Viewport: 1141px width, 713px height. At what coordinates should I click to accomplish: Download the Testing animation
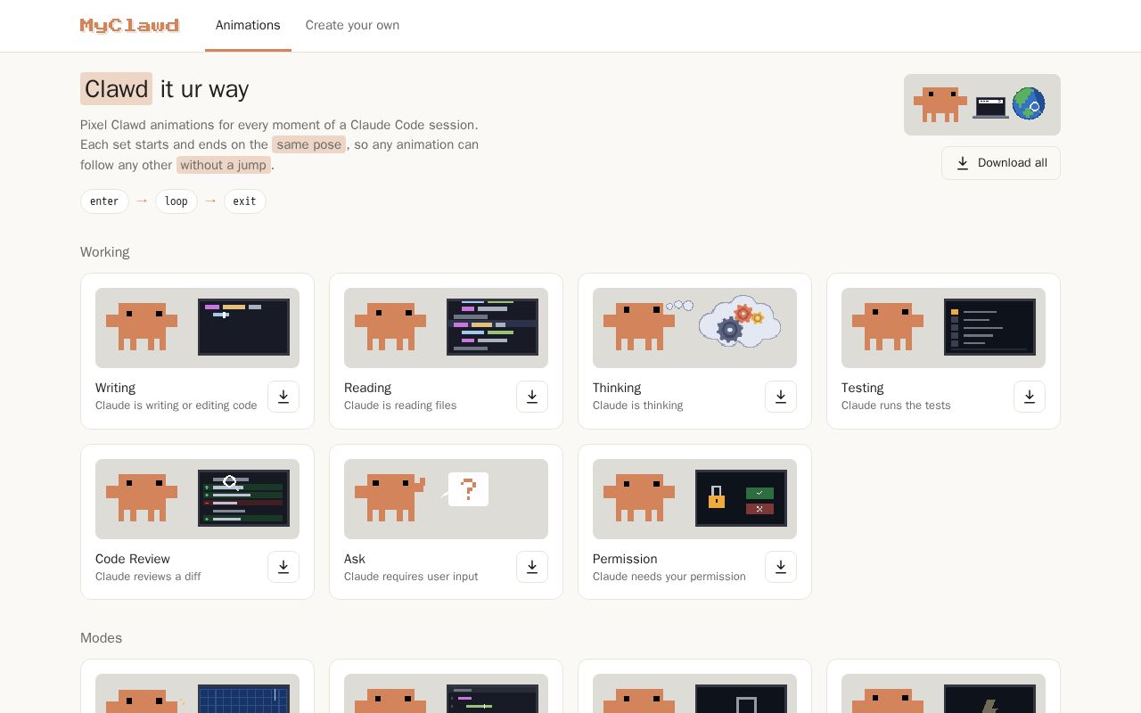pyautogui.click(x=1030, y=397)
